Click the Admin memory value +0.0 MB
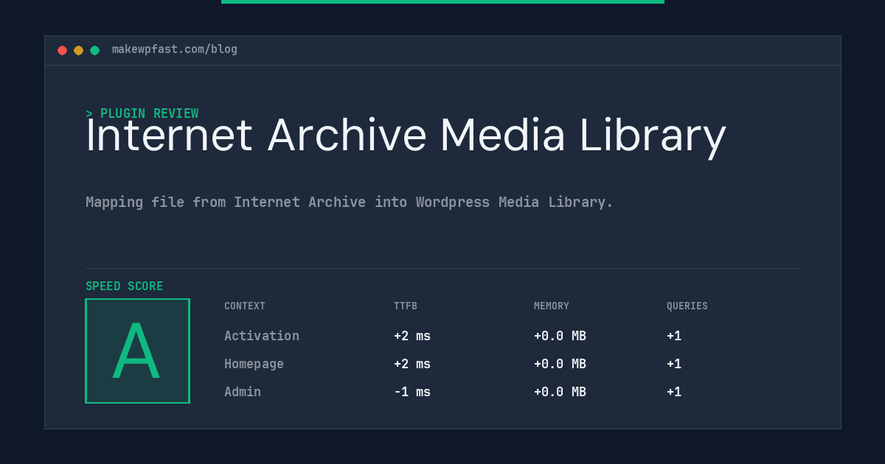 click(x=560, y=392)
